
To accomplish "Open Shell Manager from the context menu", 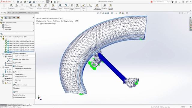I will point(24,66).
